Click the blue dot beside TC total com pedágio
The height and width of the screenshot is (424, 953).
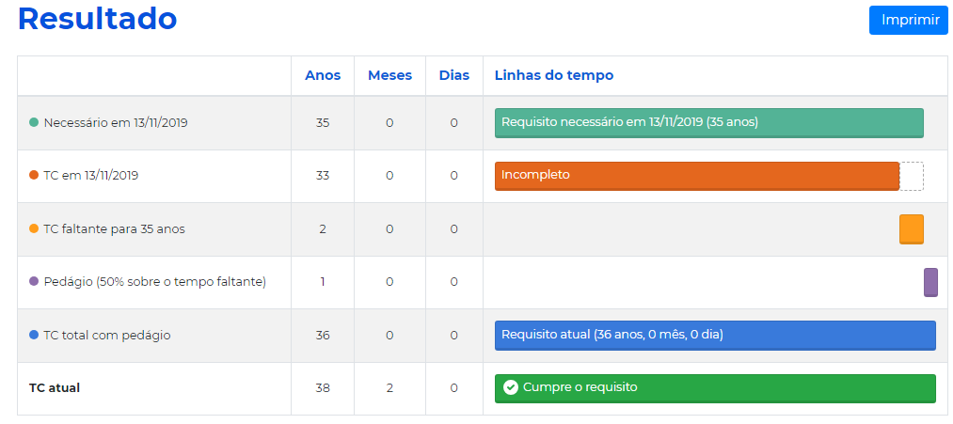click(x=34, y=335)
